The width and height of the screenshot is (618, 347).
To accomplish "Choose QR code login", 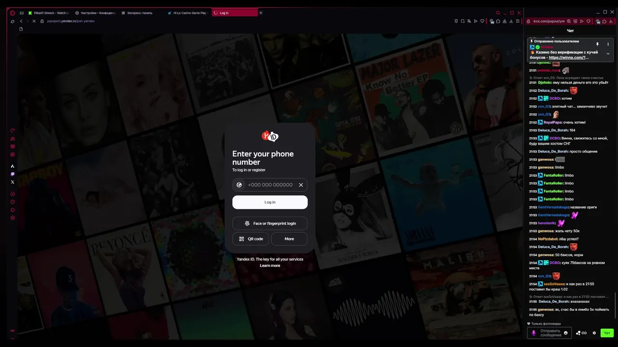I will [x=251, y=239].
